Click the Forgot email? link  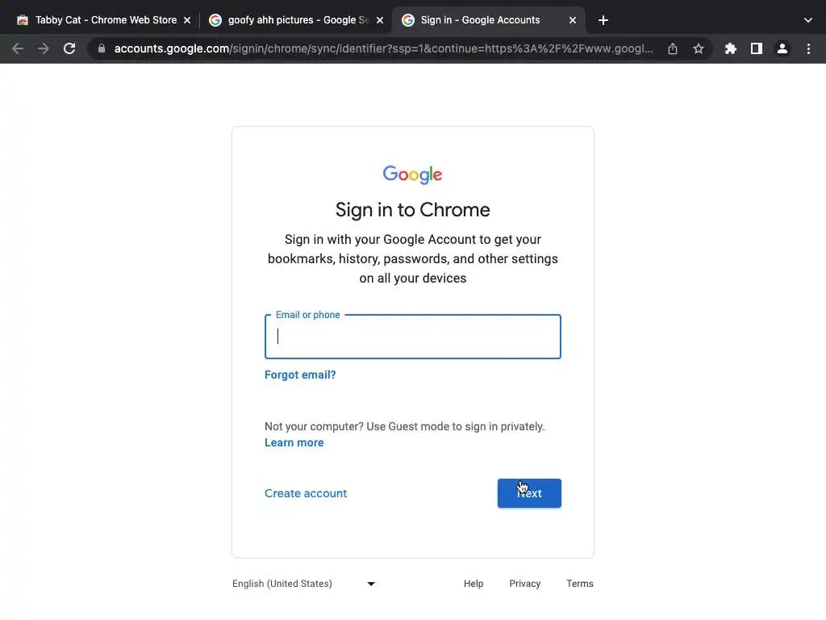(300, 375)
